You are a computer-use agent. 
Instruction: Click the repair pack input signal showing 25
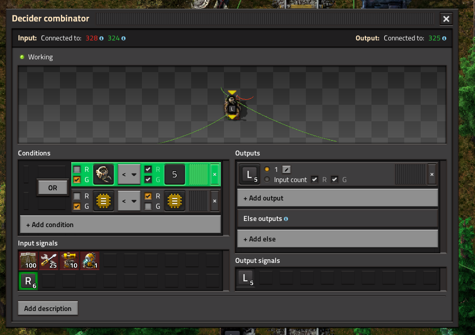click(49, 261)
